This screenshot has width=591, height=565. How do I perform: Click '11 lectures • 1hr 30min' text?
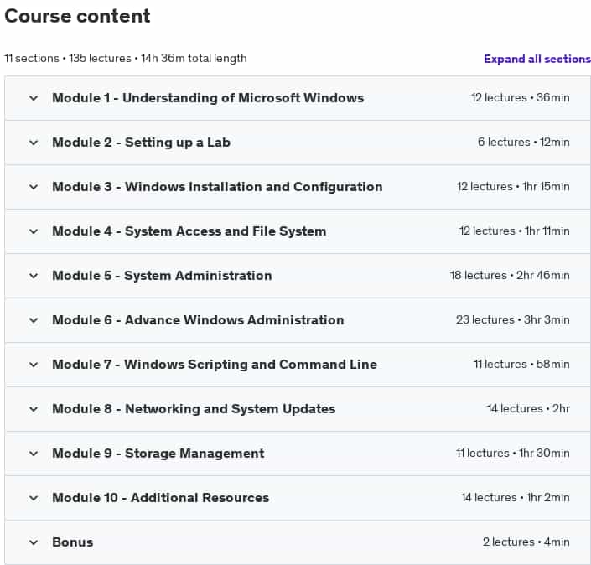point(513,453)
